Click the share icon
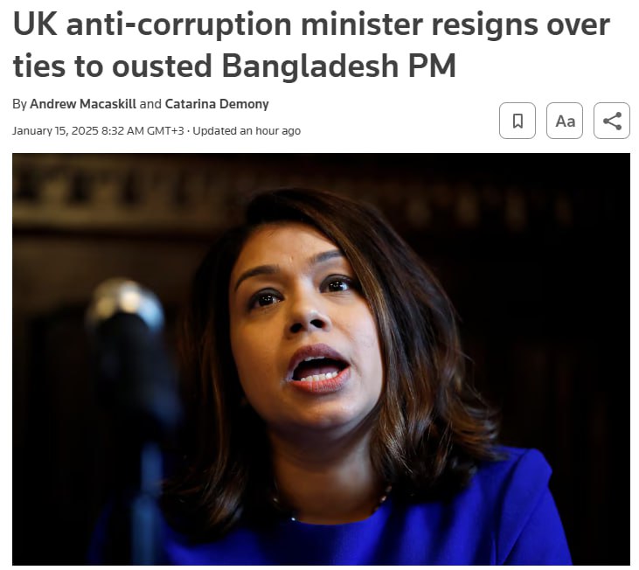The width and height of the screenshot is (639, 570). point(612,121)
